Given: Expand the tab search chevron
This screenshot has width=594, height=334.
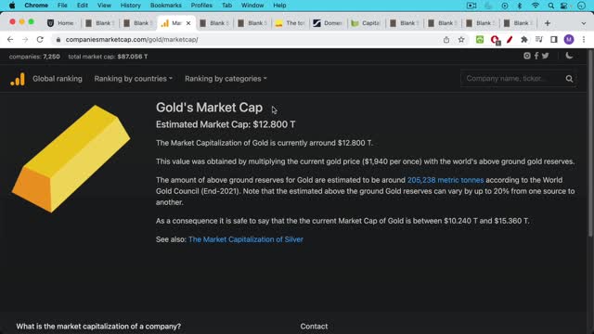Looking at the screenshot, I should click(584, 23).
